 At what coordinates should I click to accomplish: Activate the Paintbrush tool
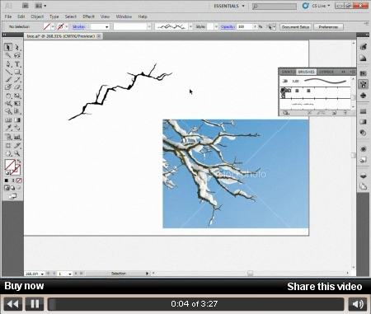coord(8,80)
